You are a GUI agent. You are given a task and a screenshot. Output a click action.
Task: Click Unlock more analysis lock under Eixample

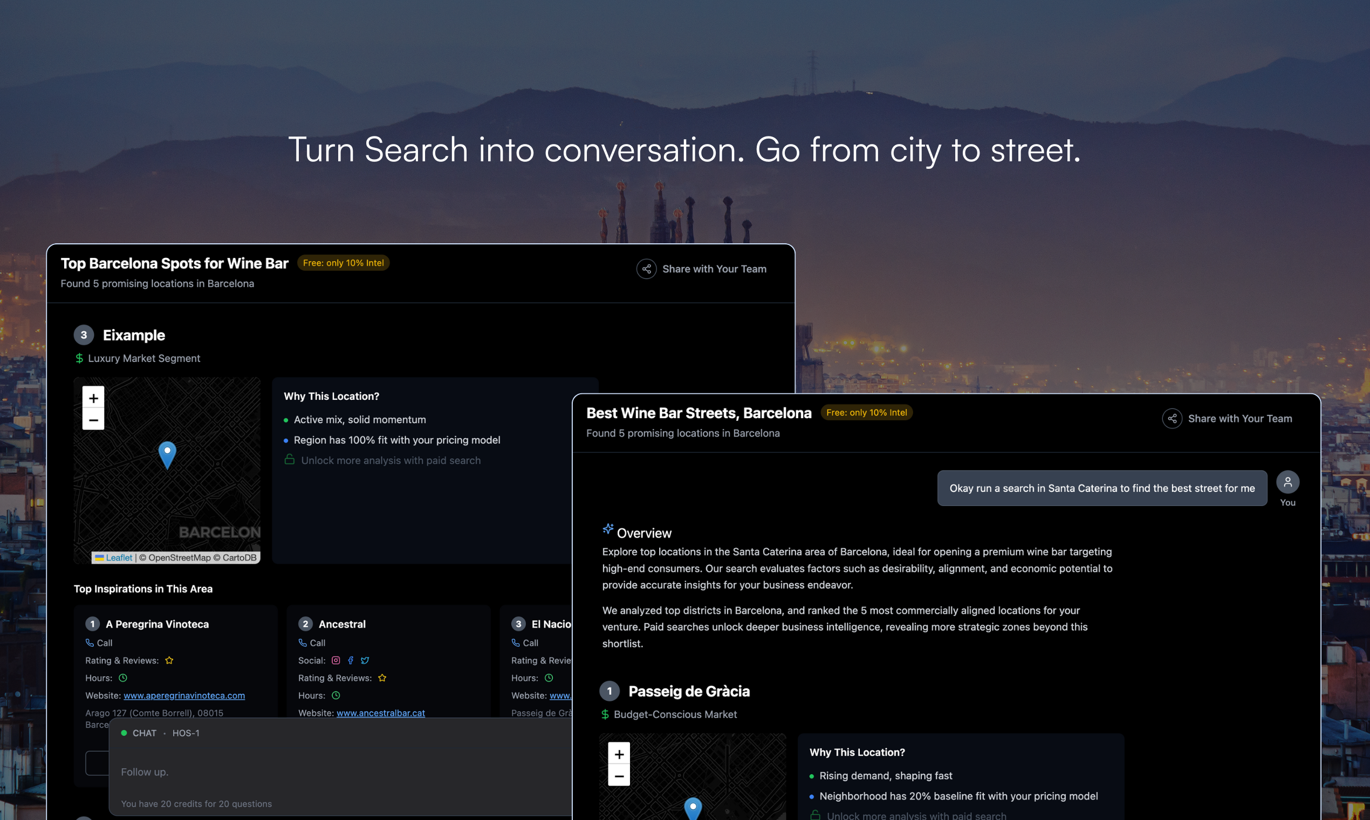[x=290, y=460]
